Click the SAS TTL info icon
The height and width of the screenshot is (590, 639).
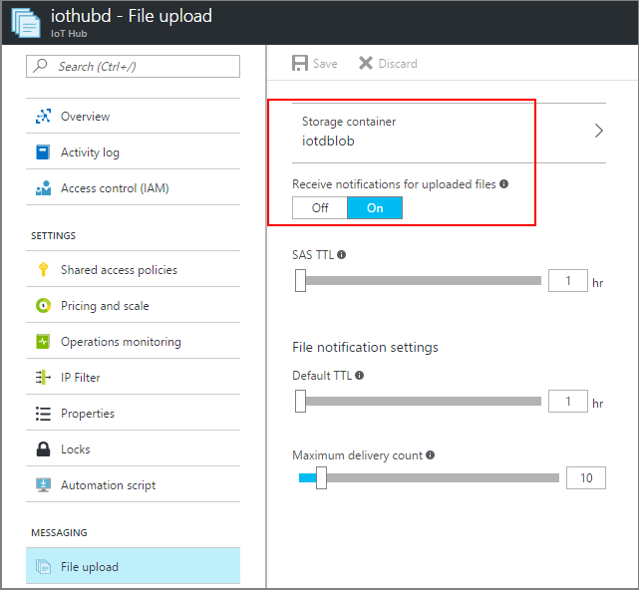tap(342, 255)
